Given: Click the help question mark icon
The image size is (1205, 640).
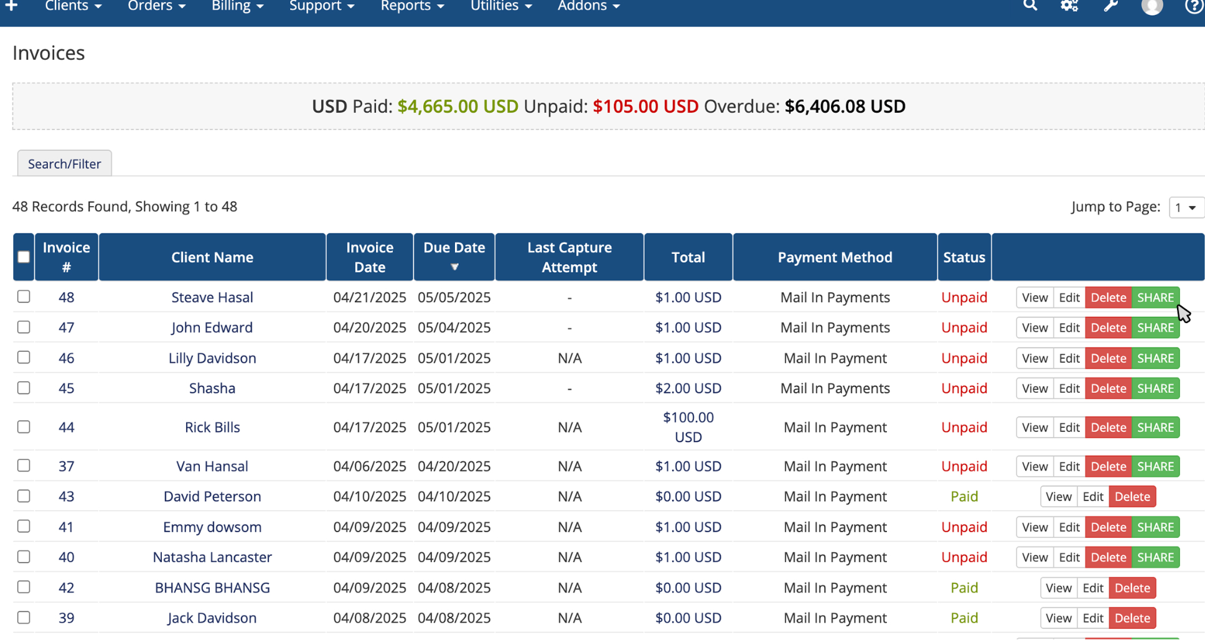Looking at the screenshot, I should [1194, 6].
